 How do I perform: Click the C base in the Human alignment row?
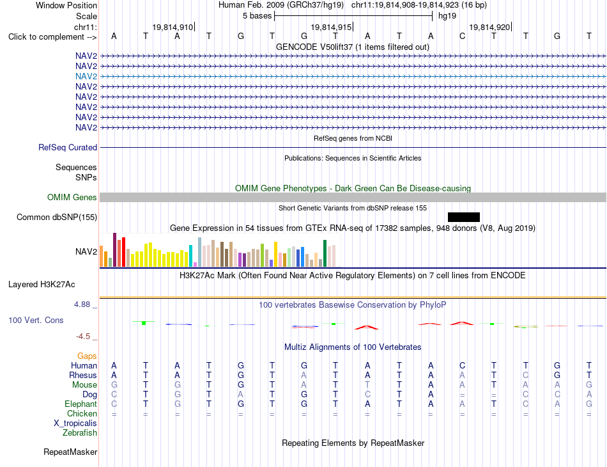click(462, 365)
